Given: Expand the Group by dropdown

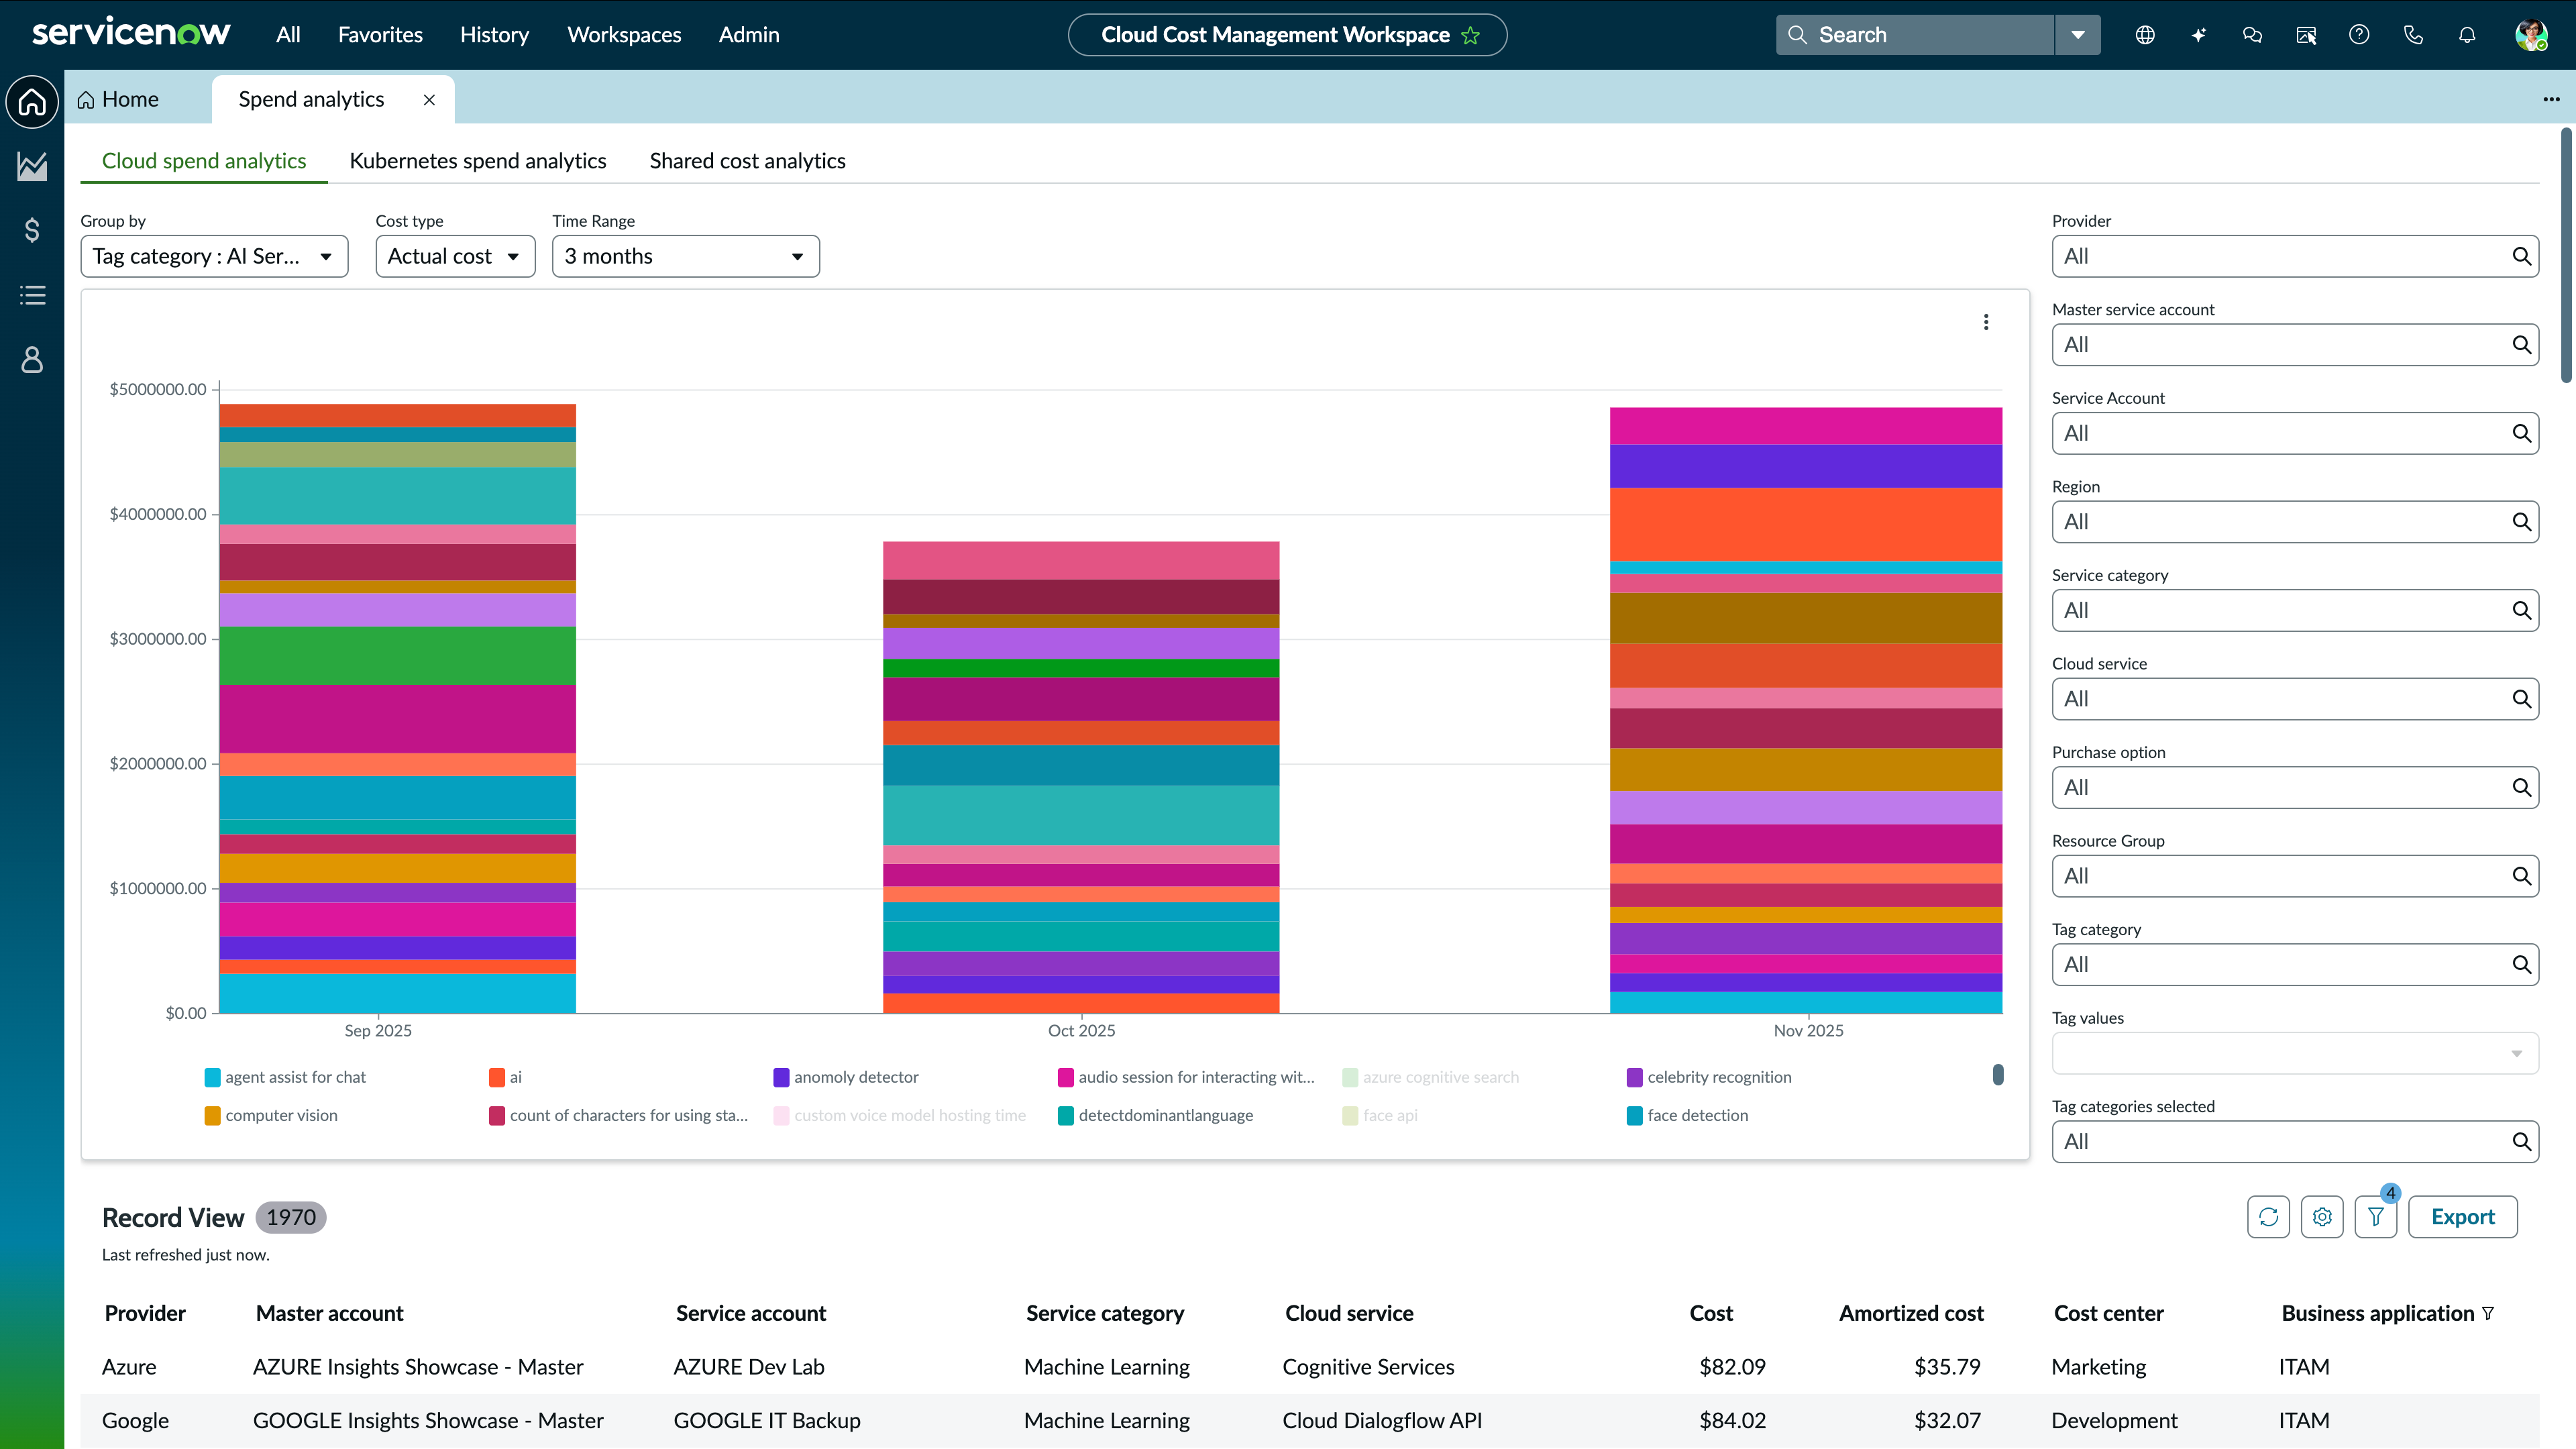Looking at the screenshot, I should point(214,256).
